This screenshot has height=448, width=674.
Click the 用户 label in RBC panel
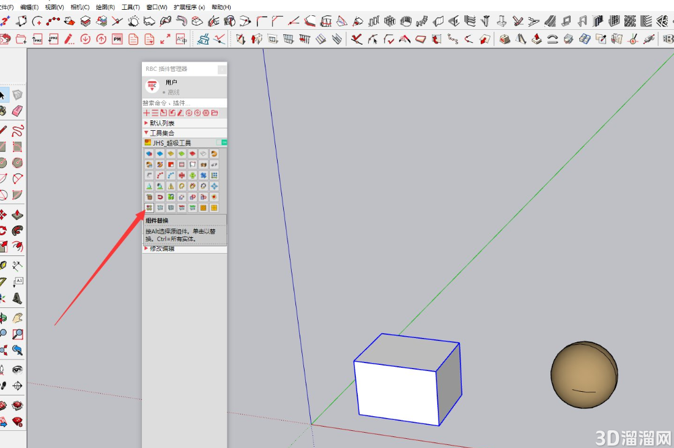[171, 82]
